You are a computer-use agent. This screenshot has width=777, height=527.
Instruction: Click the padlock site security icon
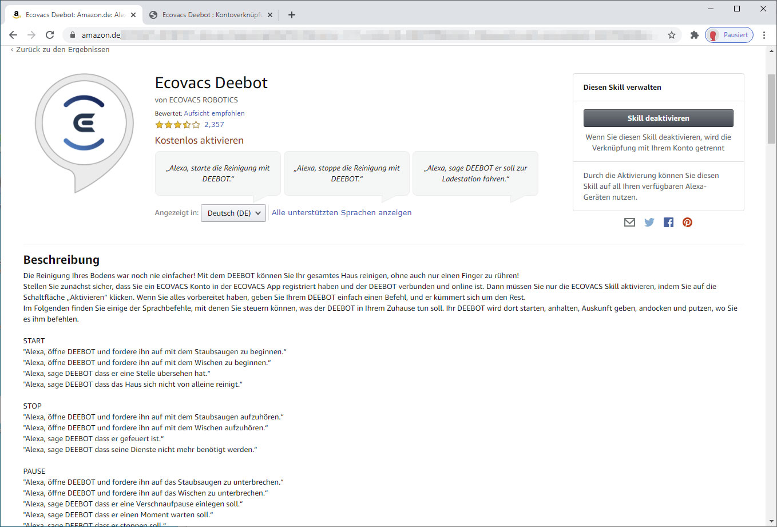[x=72, y=35]
